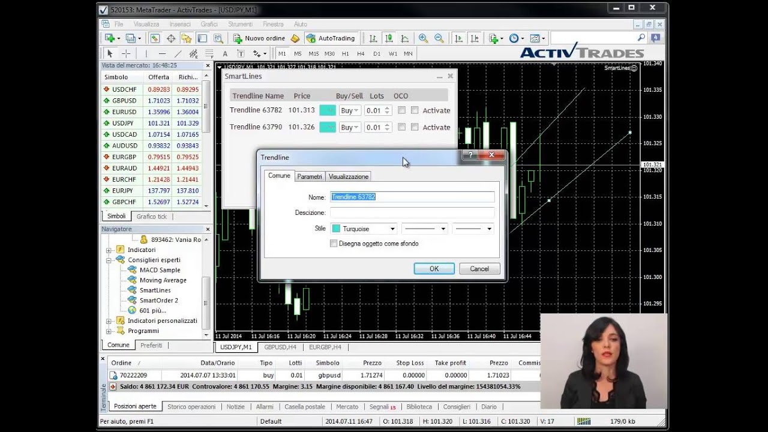The image size is (768, 432).
Task: Click the Descizione input field
Action: point(412,212)
